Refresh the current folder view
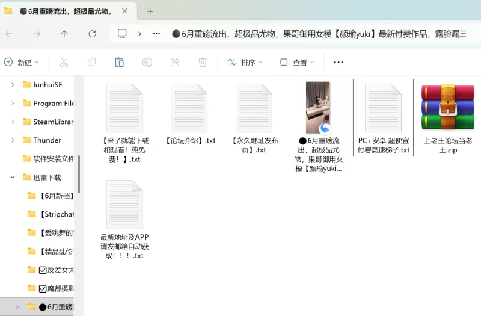 pyautogui.click(x=92, y=34)
